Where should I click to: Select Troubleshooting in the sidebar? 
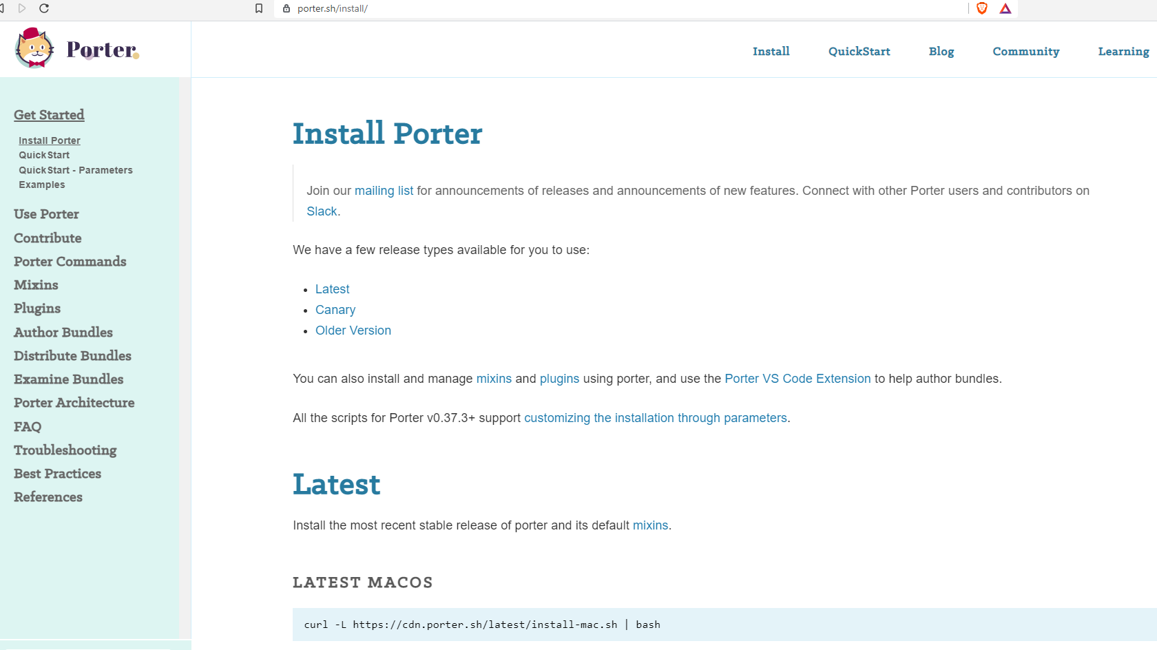pyautogui.click(x=65, y=450)
